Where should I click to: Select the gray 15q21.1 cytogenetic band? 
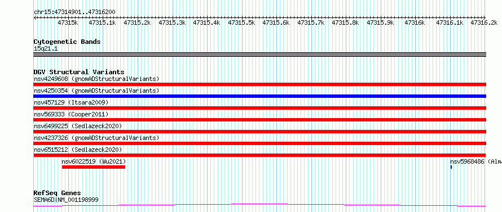[x=260, y=55]
